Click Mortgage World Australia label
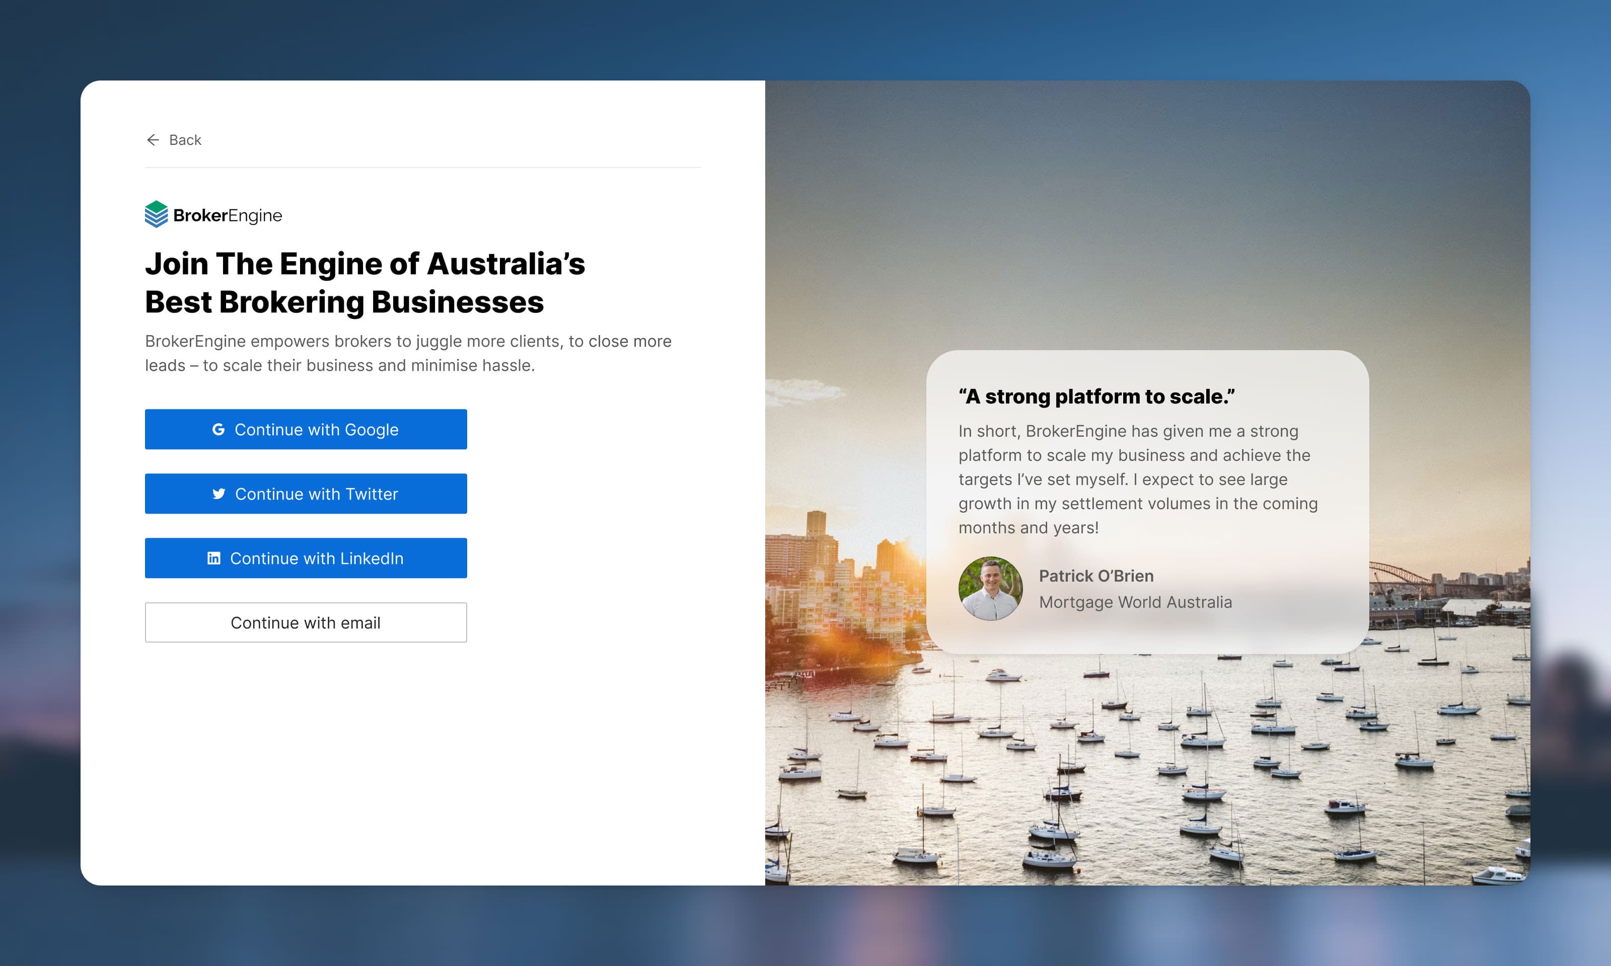This screenshot has width=1611, height=966. pos(1136,602)
